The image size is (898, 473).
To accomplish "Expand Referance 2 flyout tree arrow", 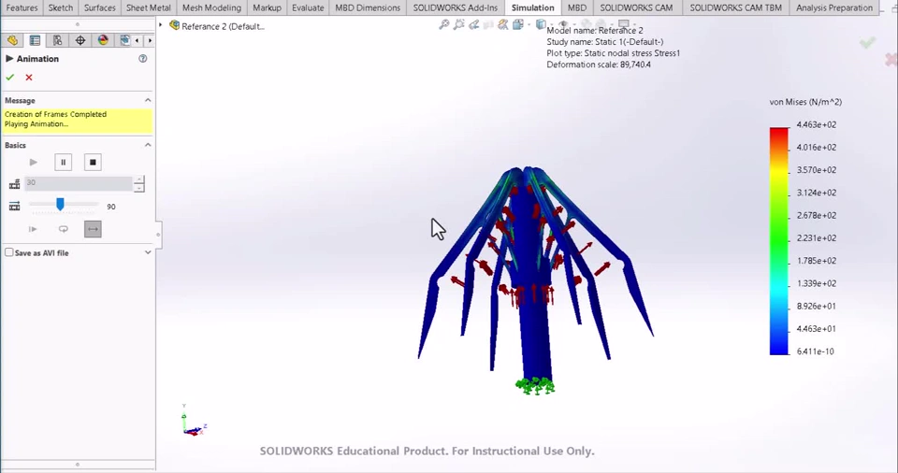I will [x=160, y=25].
